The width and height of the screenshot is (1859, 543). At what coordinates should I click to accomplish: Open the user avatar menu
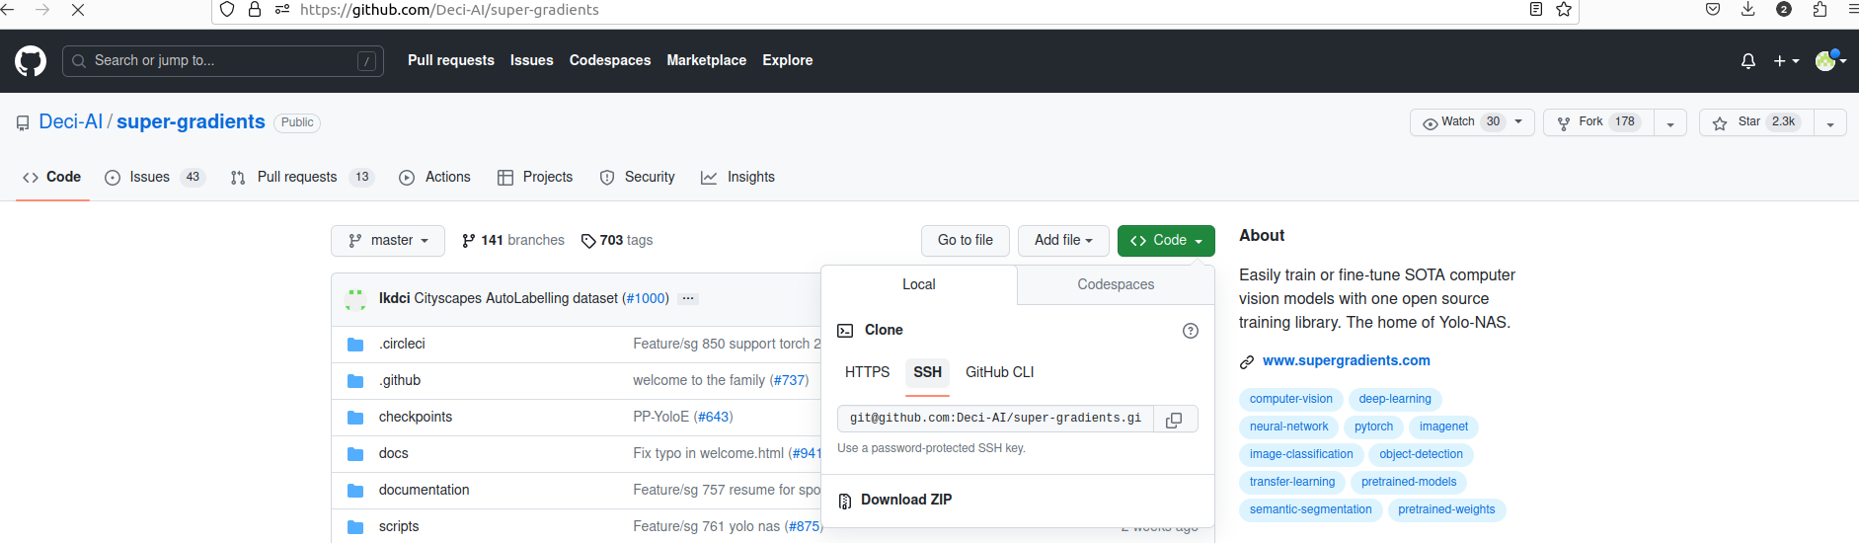[1830, 61]
